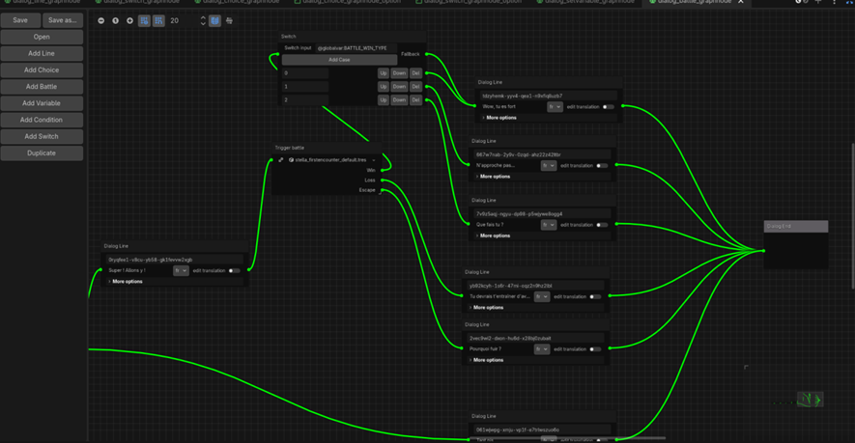Open the language dropdown on 'N'approche pas' line
855x443 pixels.
548,166
